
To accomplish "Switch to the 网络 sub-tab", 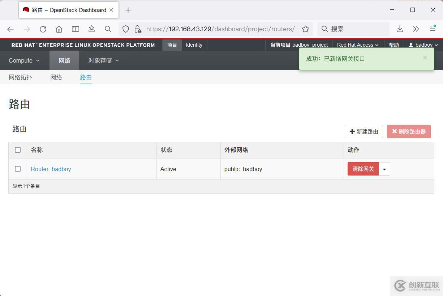I will (x=56, y=77).
